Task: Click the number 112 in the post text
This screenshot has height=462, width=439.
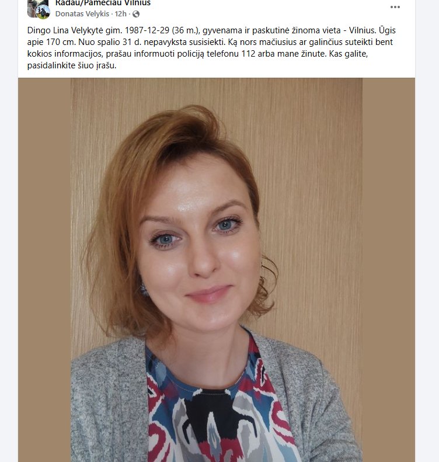Action: [248, 54]
